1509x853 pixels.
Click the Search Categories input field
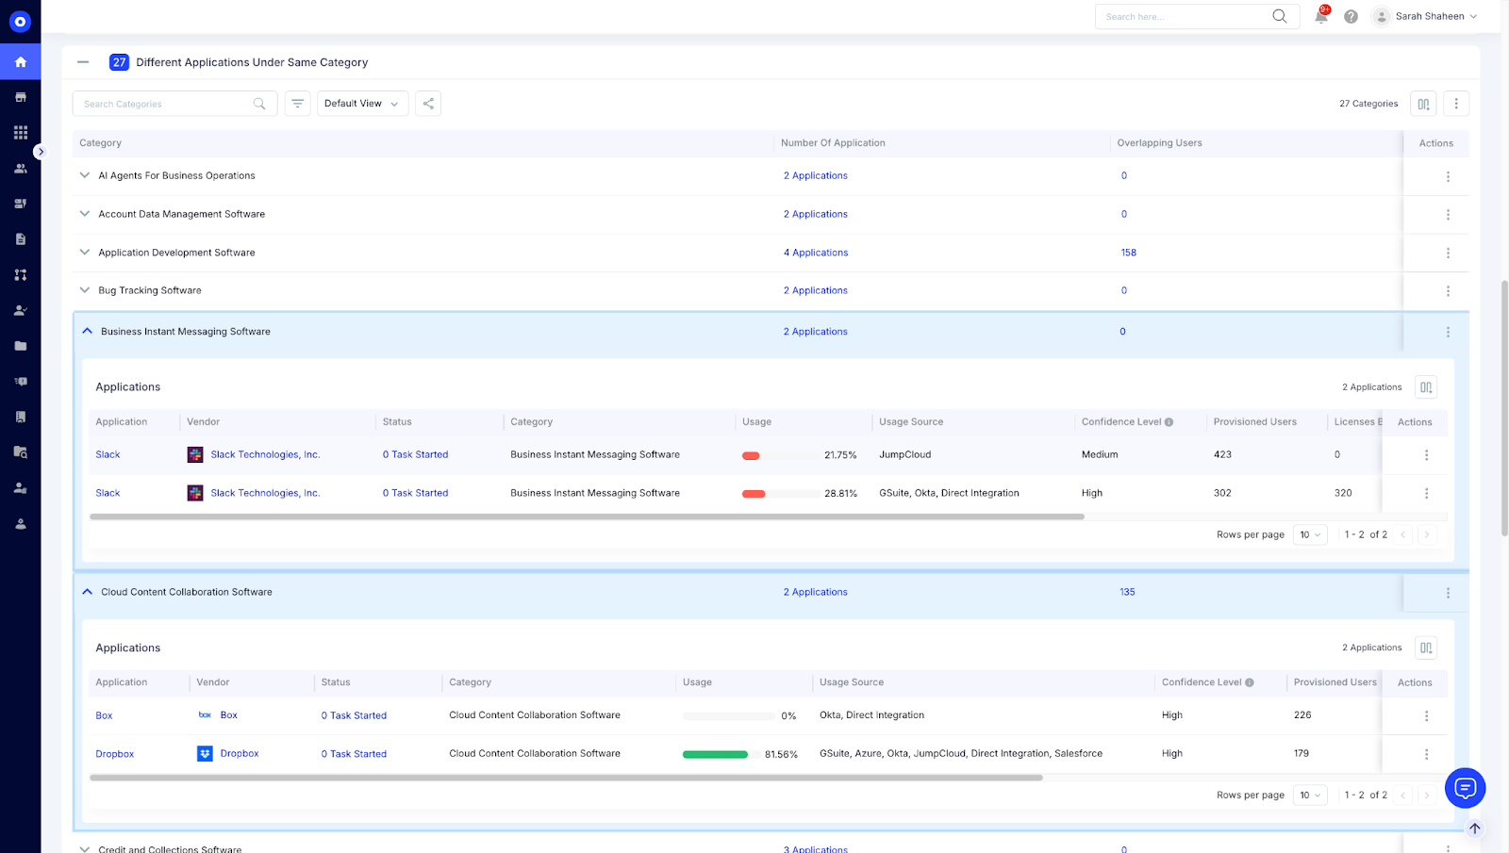click(x=174, y=104)
